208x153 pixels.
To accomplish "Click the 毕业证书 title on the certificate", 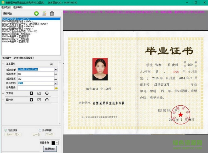I will point(169,51).
